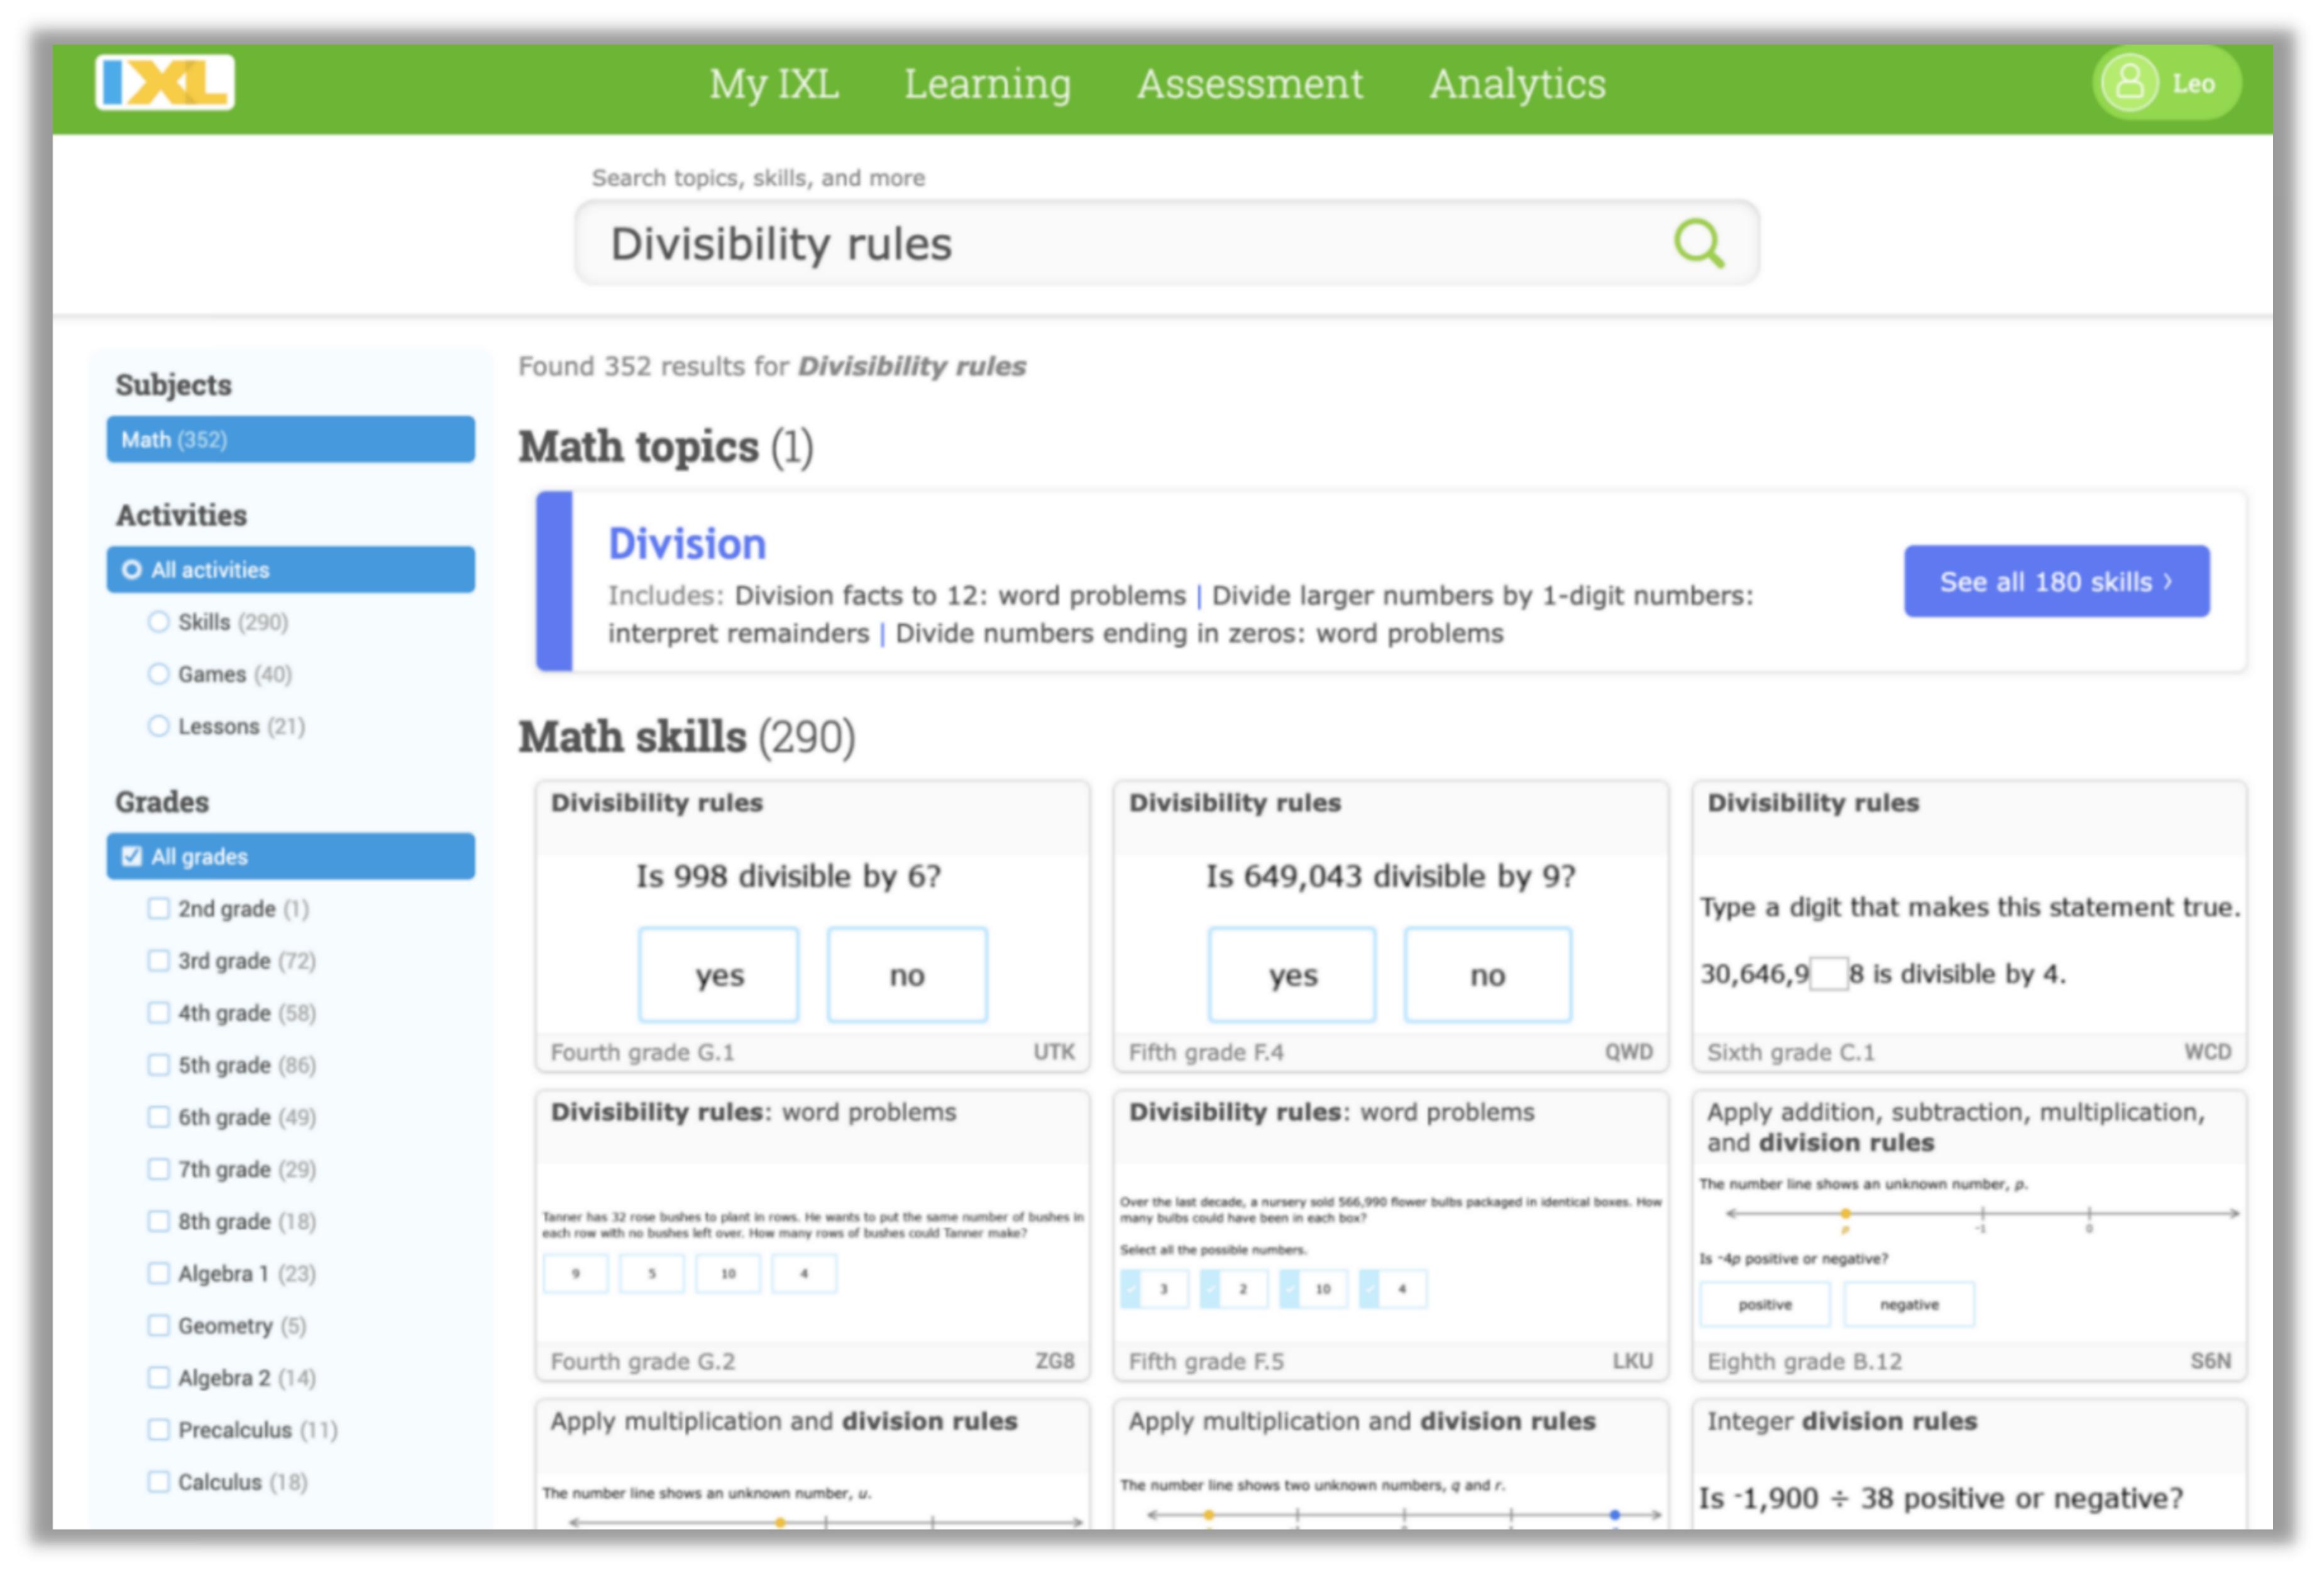The height and width of the screenshot is (1574, 2324).
Task: Open the Analytics tab
Action: (1517, 84)
